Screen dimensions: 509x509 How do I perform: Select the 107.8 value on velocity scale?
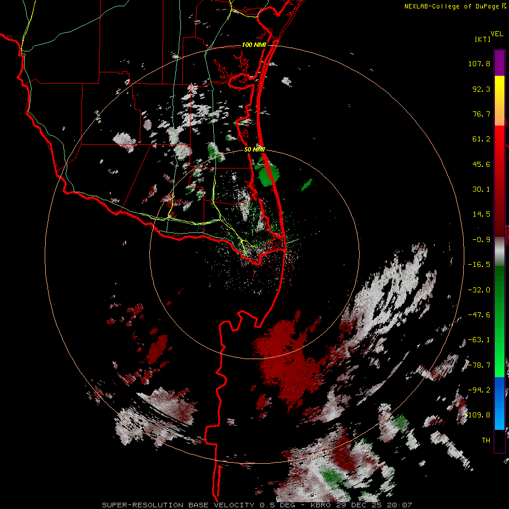coord(479,63)
